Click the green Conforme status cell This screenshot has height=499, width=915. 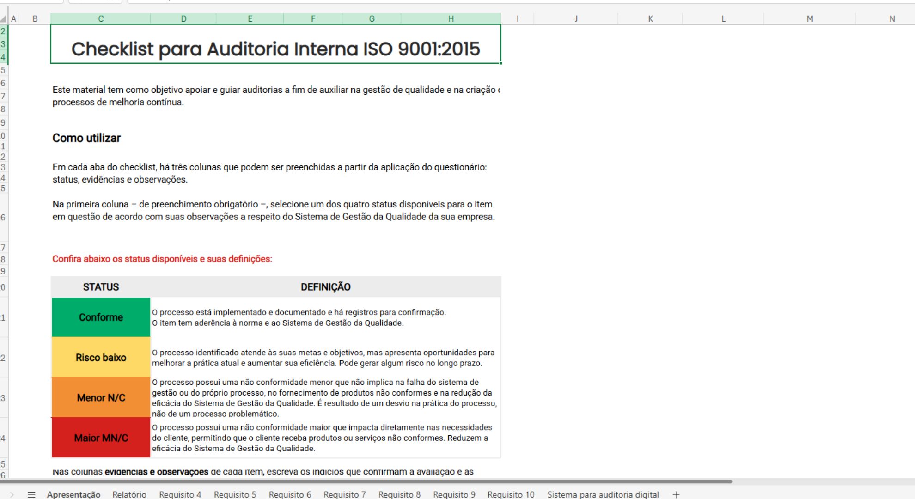pos(101,317)
